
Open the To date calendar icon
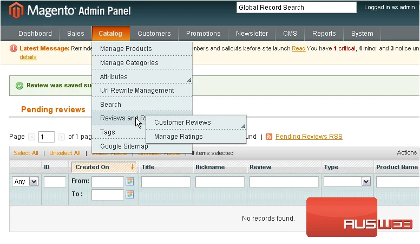(130, 194)
